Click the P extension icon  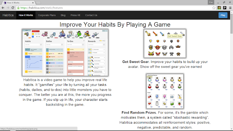coord(225,8)
